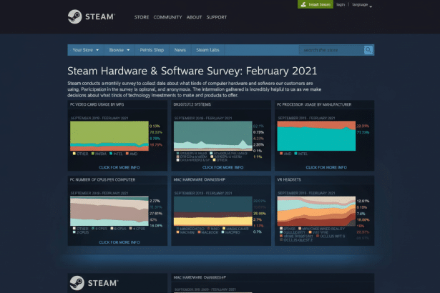Click the AMD legend swatch in processor chart
The width and height of the screenshot is (440, 293).
pyautogui.click(x=281, y=154)
